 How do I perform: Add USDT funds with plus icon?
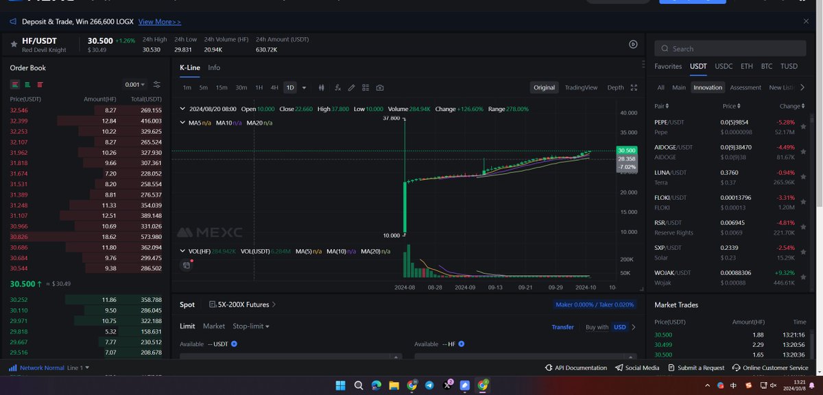tap(234, 344)
